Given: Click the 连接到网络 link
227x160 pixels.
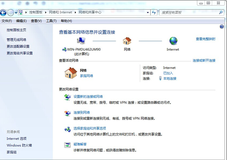Looking at the screenshot, I should (x=81, y=112).
